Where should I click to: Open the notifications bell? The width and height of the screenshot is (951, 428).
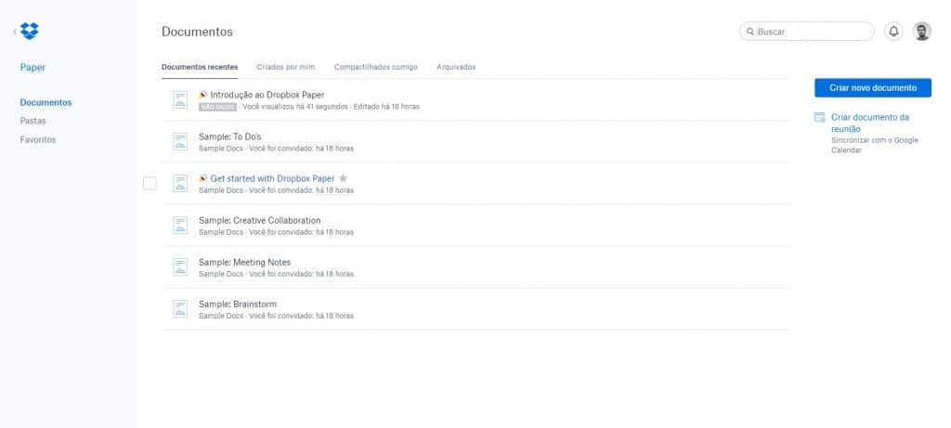893,32
